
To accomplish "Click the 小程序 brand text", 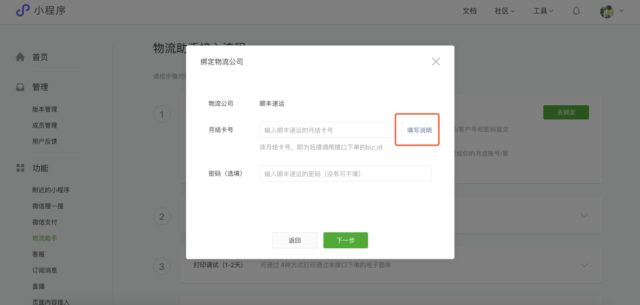I will 50,11.
